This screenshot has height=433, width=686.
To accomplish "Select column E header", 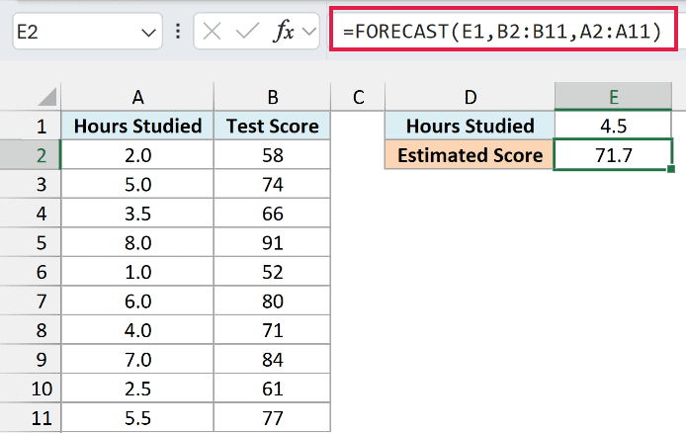I will click(614, 97).
